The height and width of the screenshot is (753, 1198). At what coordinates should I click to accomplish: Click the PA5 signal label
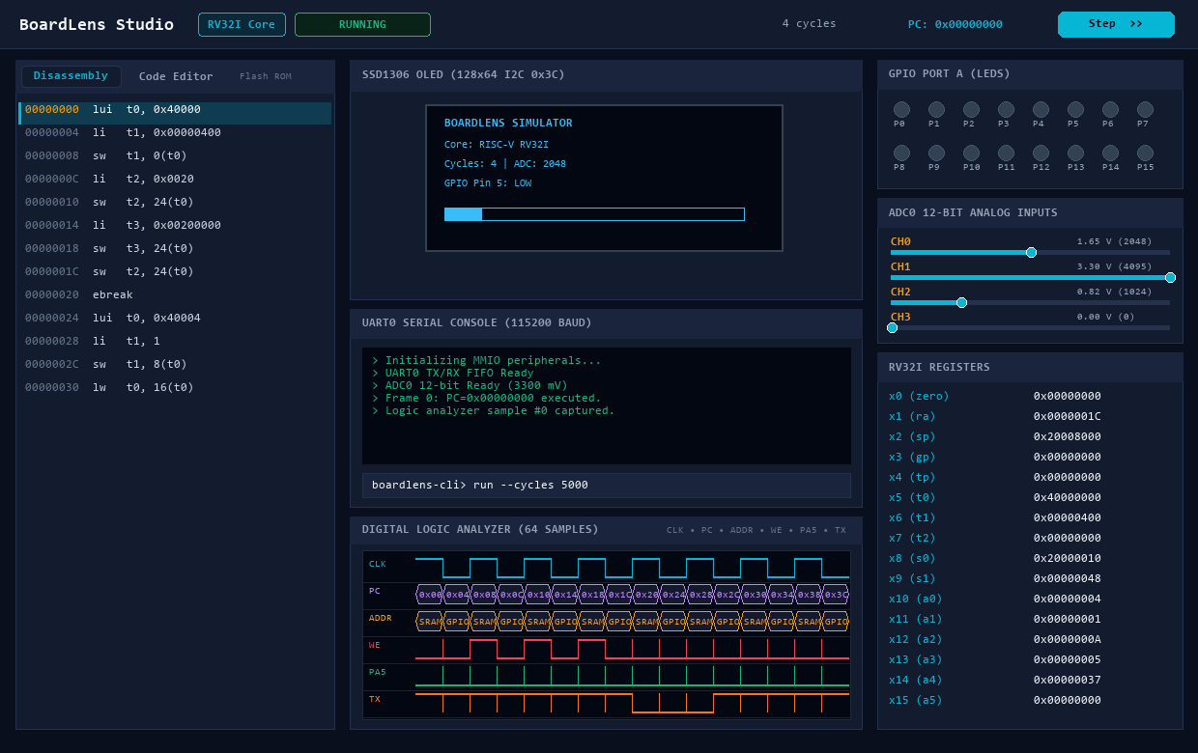click(377, 672)
